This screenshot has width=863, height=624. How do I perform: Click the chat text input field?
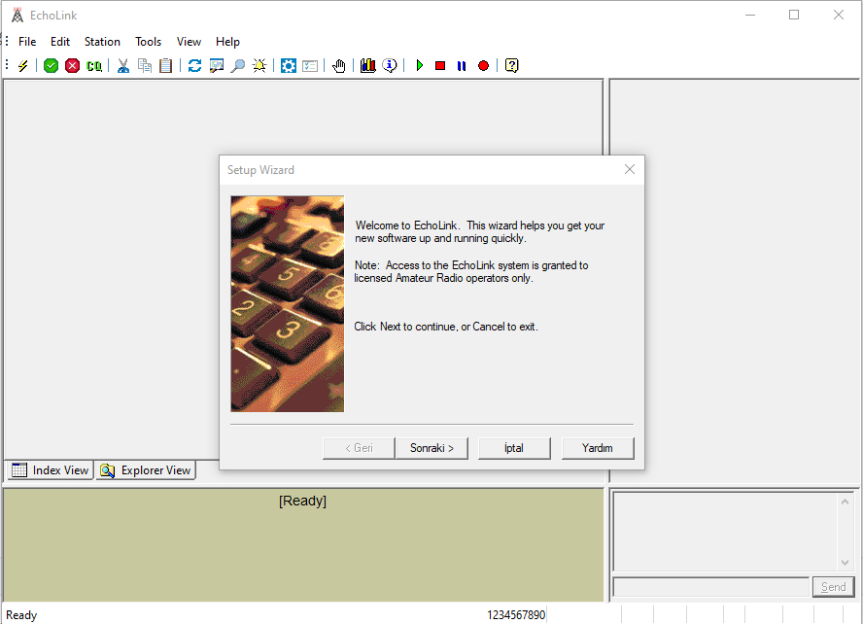pyautogui.click(x=710, y=586)
